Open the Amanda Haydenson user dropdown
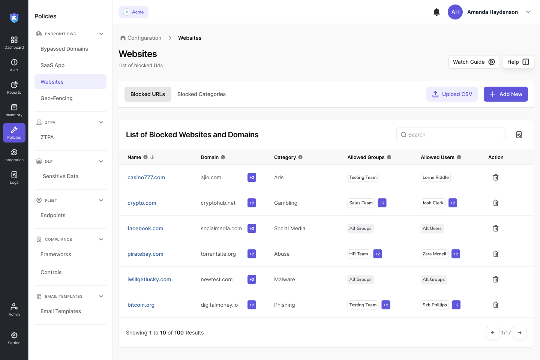 pos(528,12)
